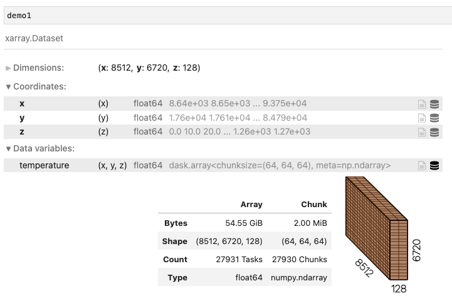Show data repr for z coordinate
This screenshot has height=301, width=452.
(x=434, y=132)
